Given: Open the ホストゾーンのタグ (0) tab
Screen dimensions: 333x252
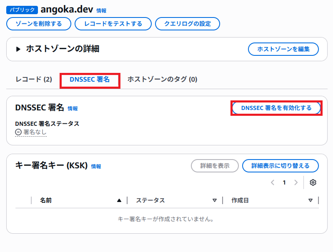Looking at the screenshot, I should [162, 79].
